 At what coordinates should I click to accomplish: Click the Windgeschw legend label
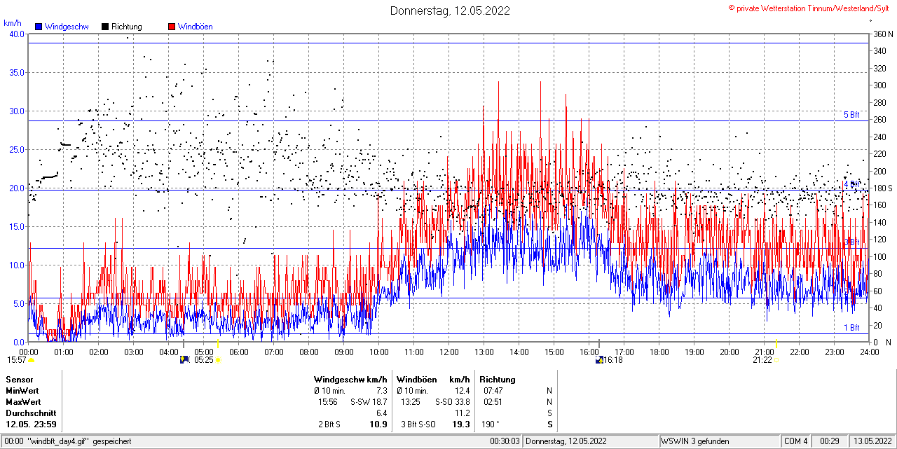(67, 27)
